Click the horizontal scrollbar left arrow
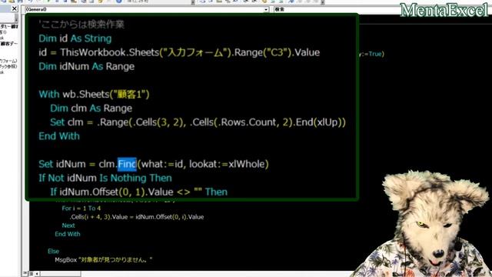The height and width of the screenshot is (277, 492). click(x=37, y=274)
